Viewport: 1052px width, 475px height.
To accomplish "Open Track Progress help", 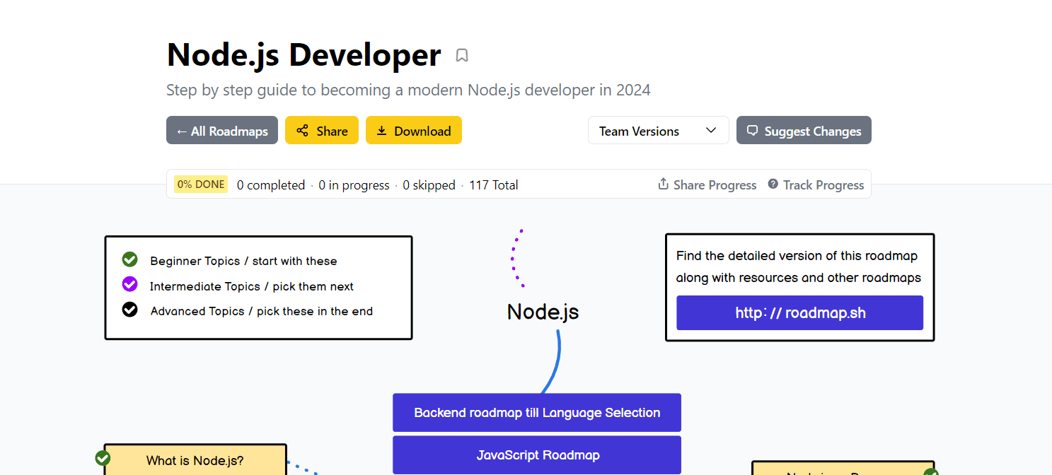I will click(816, 184).
